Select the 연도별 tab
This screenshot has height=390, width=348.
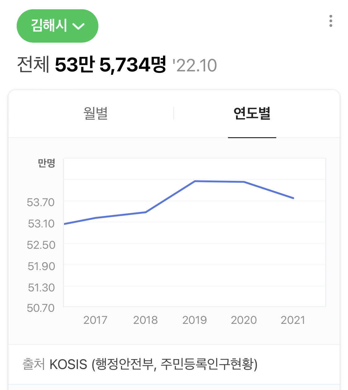[x=252, y=113]
